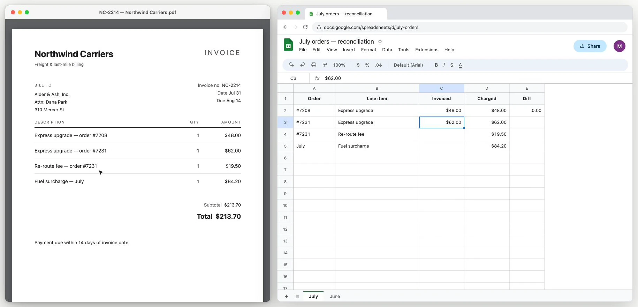638x307 pixels.
Task: Open the text color picker
Action: tap(460, 65)
